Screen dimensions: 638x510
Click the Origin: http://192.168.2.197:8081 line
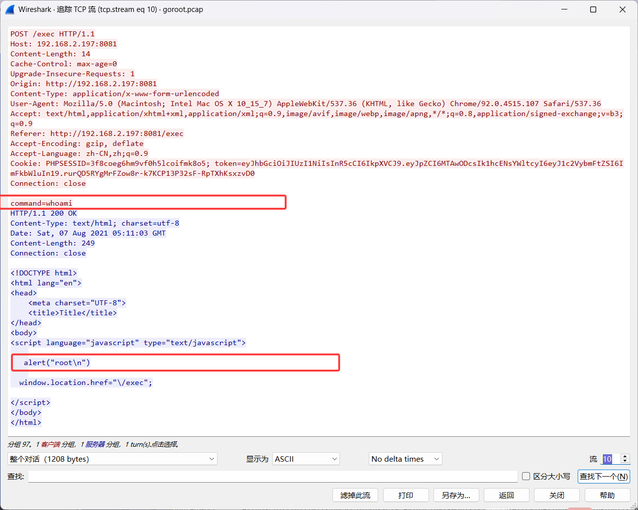84,84
